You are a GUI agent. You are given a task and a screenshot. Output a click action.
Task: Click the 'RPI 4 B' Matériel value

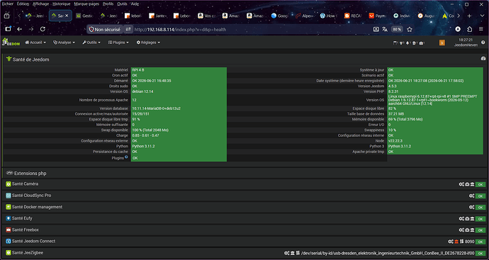138,70
